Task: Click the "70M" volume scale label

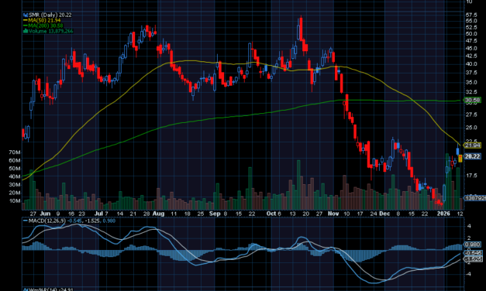Action: point(15,152)
